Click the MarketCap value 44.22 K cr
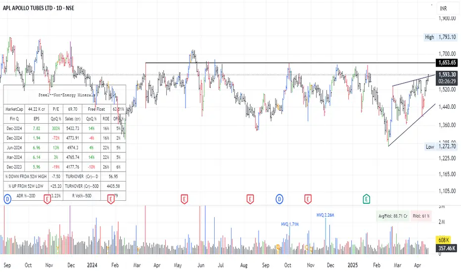The height and width of the screenshot is (272, 461). tap(37, 109)
